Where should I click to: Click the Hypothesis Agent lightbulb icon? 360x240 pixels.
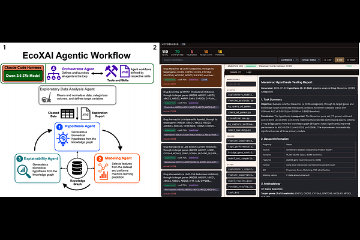click(x=62, y=139)
